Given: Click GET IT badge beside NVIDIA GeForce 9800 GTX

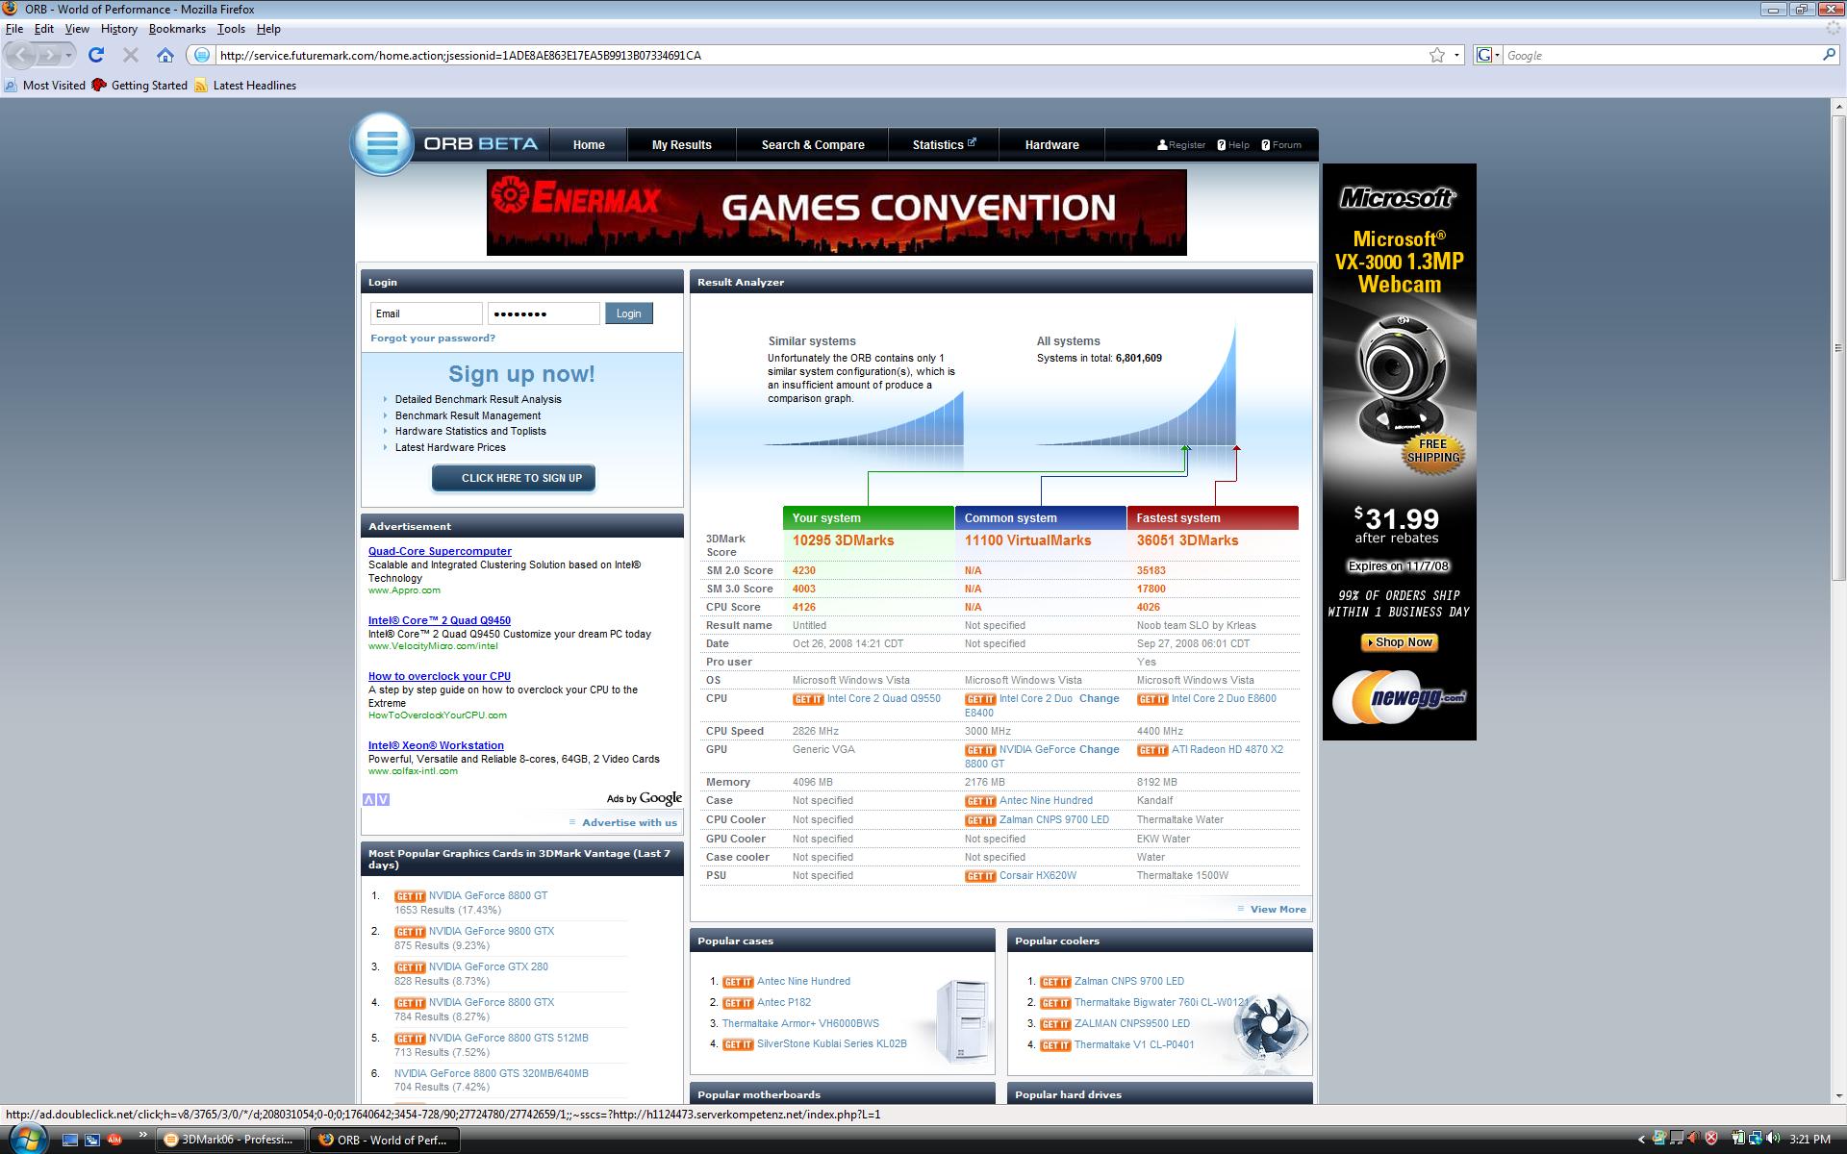Looking at the screenshot, I should [410, 932].
